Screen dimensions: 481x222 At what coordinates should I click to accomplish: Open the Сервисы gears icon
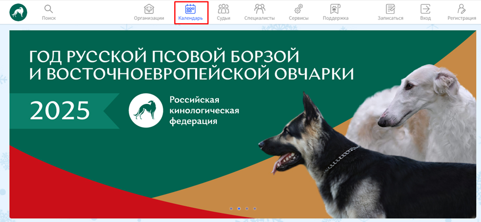click(x=298, y=9)
